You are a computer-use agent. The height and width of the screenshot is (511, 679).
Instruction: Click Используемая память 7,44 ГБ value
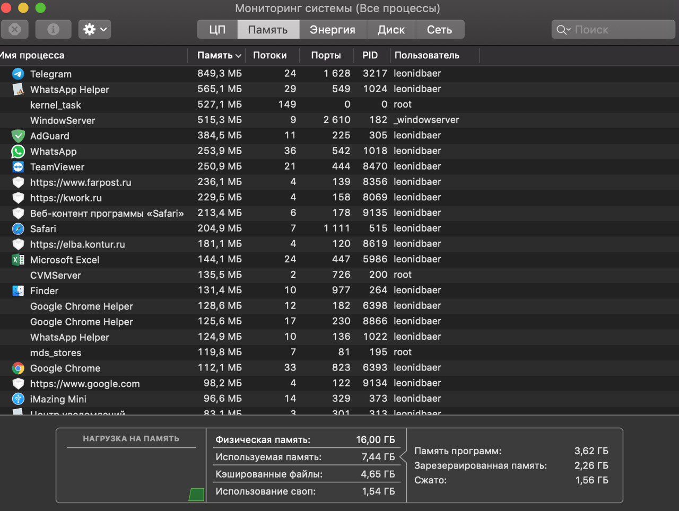378,456
